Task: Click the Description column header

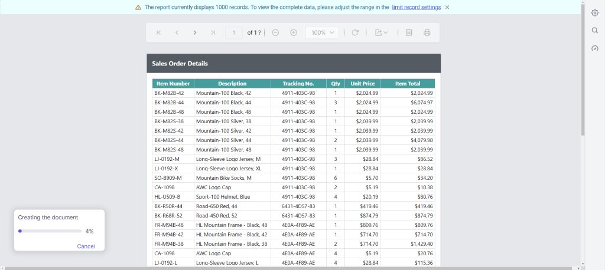Action: (x=232, y=84)
